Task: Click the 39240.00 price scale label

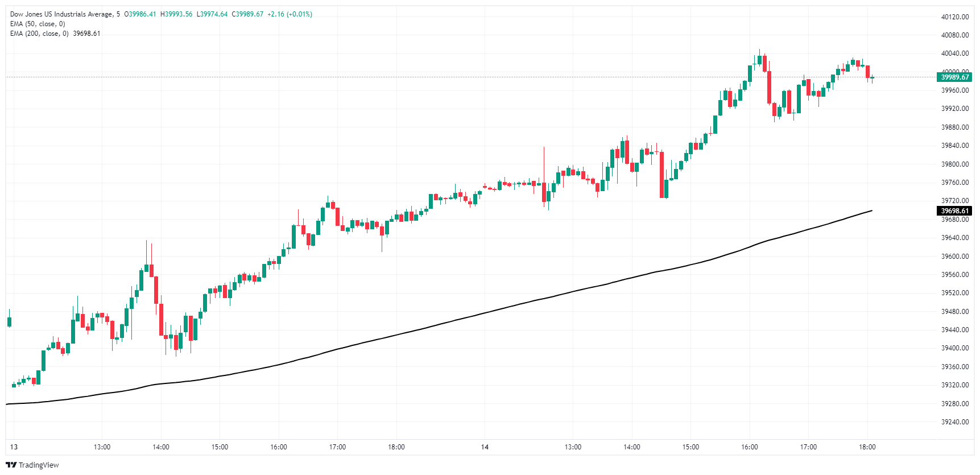Action: pyautogui.click(x=955, y=422)
